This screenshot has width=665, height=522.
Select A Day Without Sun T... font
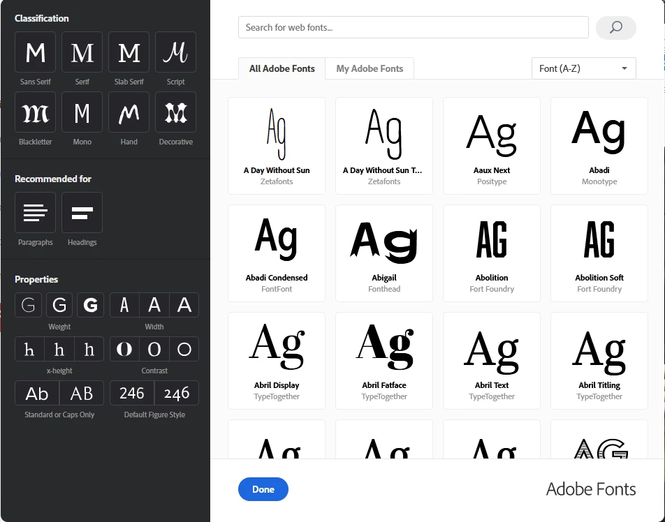point(383,146)
